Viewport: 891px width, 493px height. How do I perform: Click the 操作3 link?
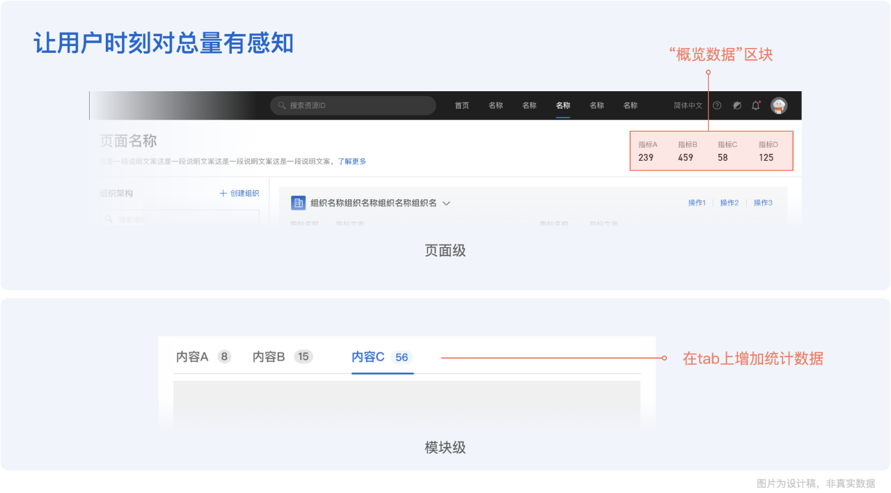tap(762, 203)
